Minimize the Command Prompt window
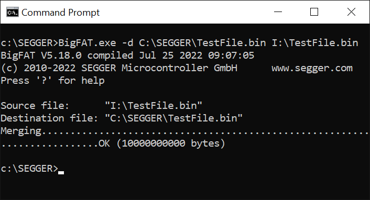 278,12
